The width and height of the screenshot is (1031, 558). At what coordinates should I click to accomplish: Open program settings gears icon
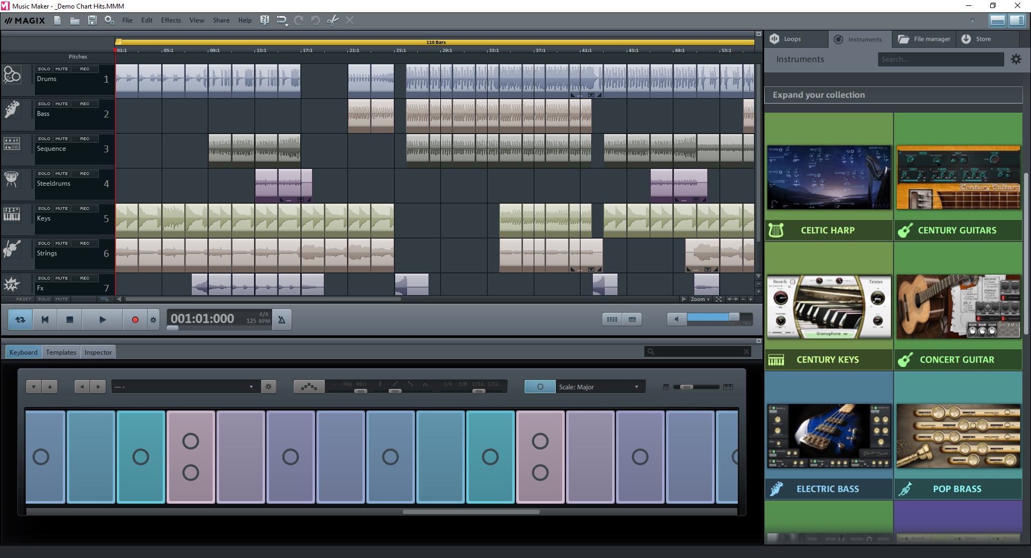[x=109, y=20]
